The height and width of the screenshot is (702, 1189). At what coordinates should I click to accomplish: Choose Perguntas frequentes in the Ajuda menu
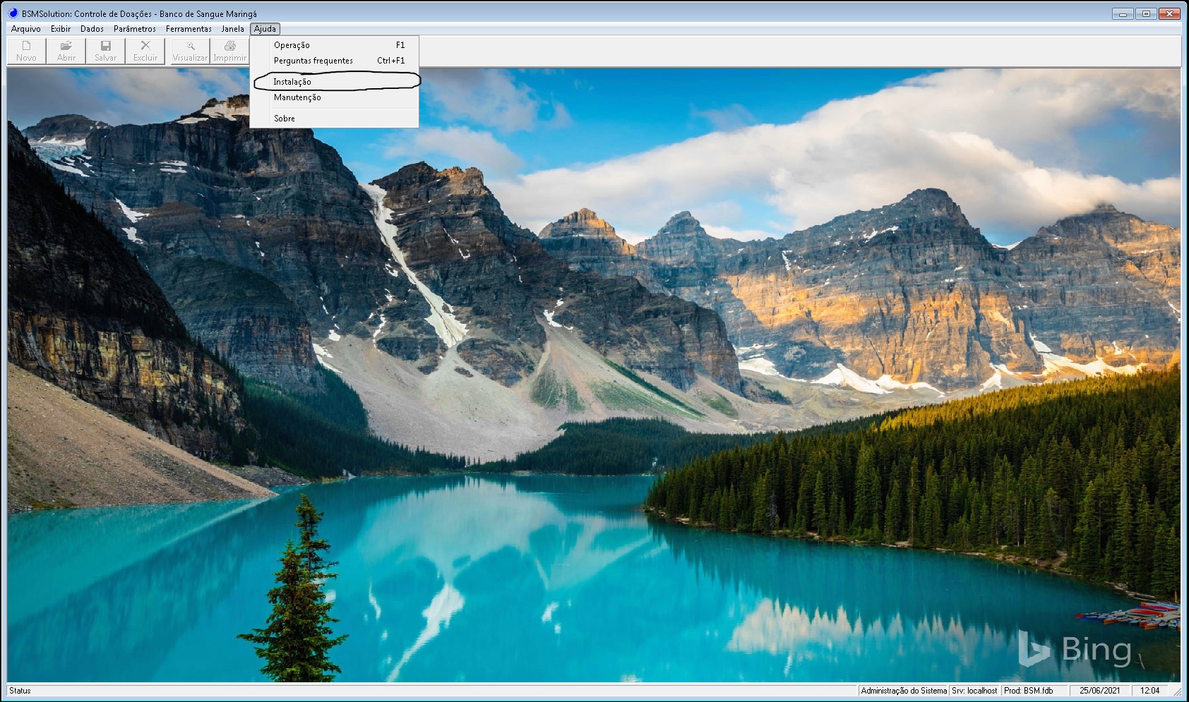tap(313, 61)
